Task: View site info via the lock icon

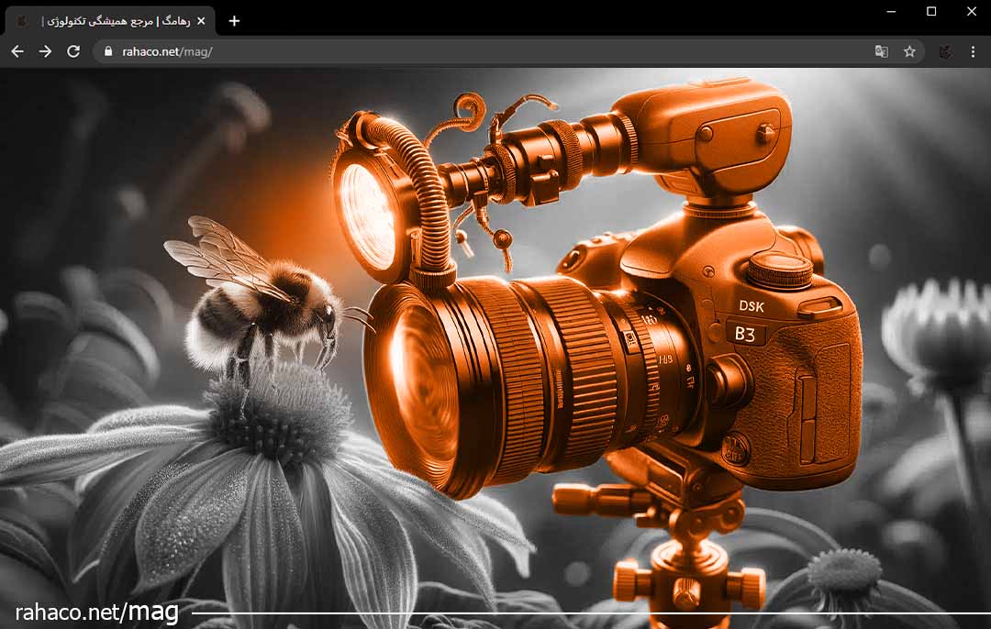Action: [108, 51]
